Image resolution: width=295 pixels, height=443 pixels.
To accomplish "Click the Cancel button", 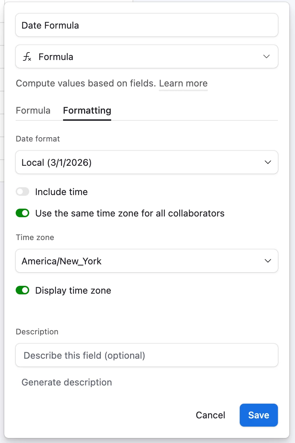I will 211,415.
